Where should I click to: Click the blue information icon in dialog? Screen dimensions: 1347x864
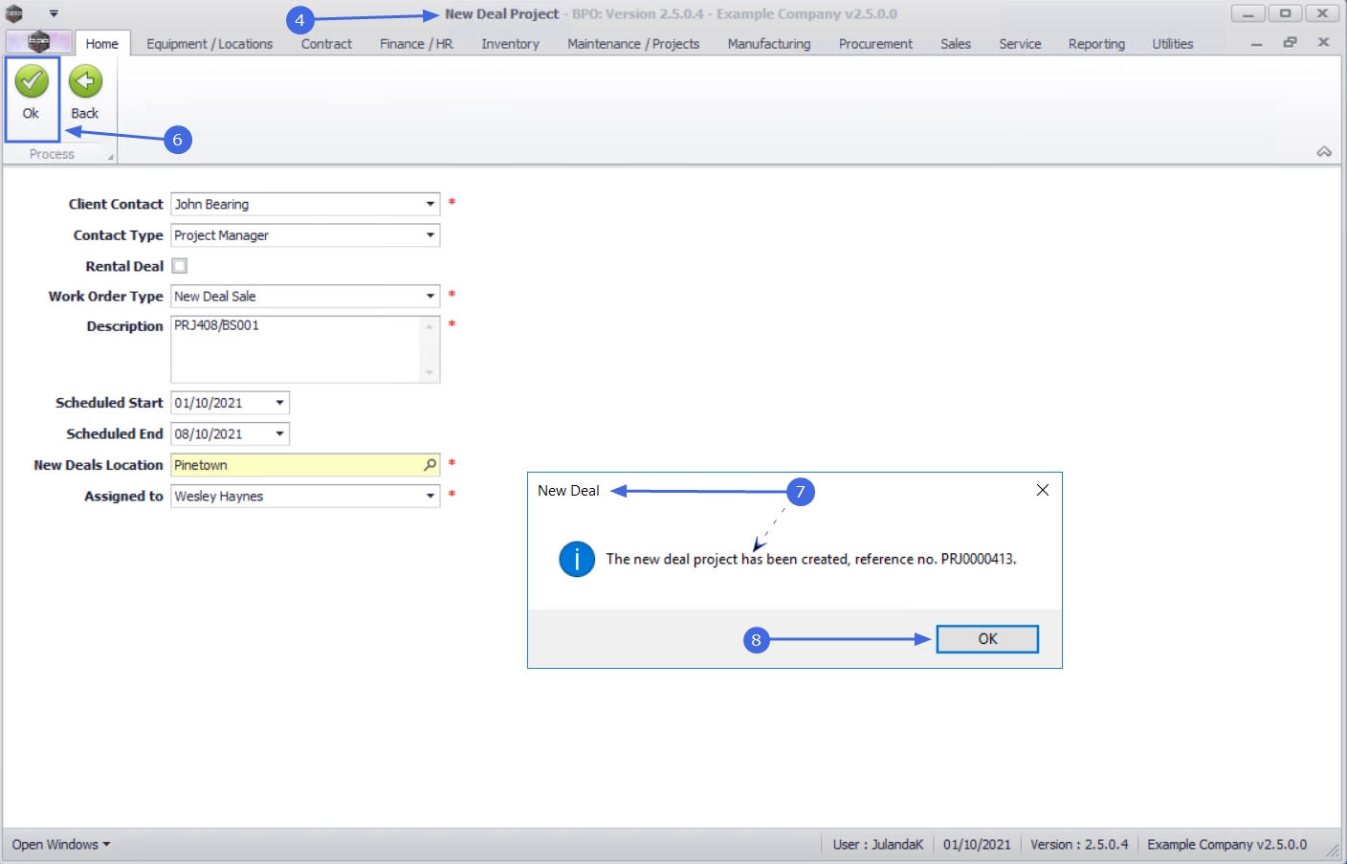tap(577, 559)
